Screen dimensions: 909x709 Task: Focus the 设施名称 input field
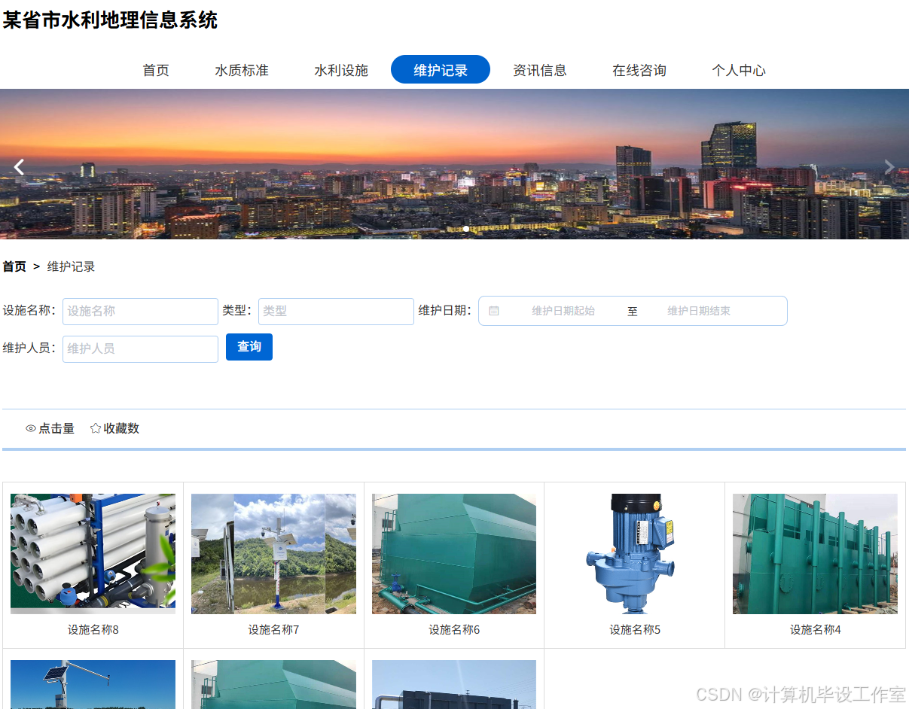click(x=140, y=312)
